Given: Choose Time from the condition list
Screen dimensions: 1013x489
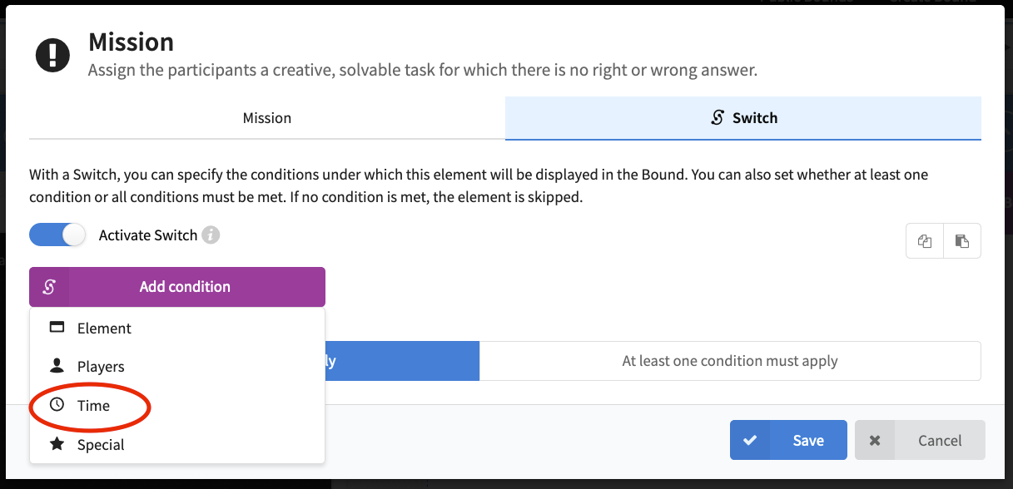Looking at the screenshot, I should [x=176, y=405].
